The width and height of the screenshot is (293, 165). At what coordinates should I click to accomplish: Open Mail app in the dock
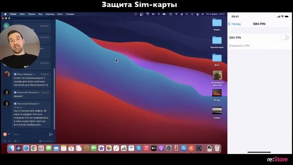click(x=56, y=148)
